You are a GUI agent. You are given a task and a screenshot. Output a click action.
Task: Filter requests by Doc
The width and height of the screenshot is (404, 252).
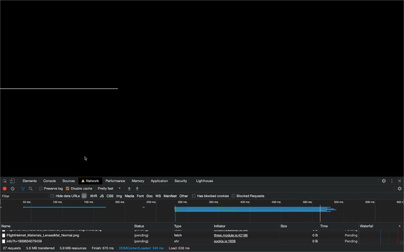tap(150, 196)
